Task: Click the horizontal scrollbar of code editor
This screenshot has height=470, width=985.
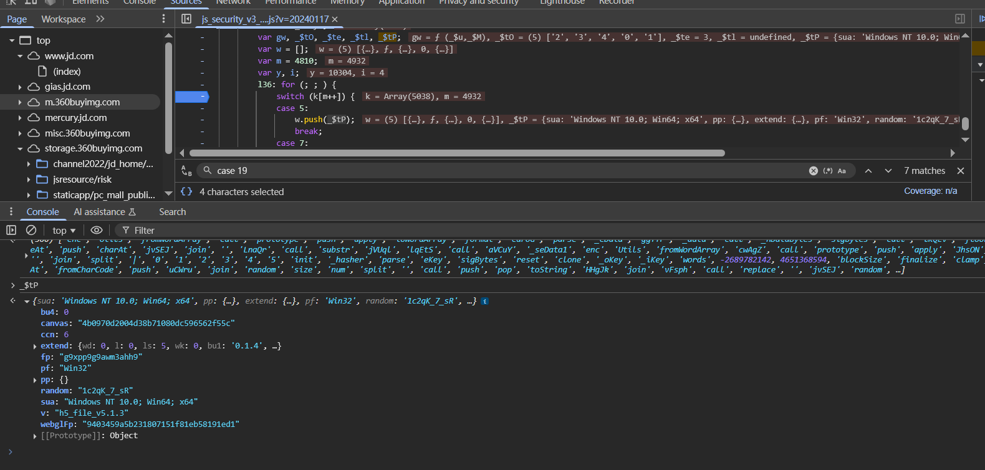Action: click(456, 153)
